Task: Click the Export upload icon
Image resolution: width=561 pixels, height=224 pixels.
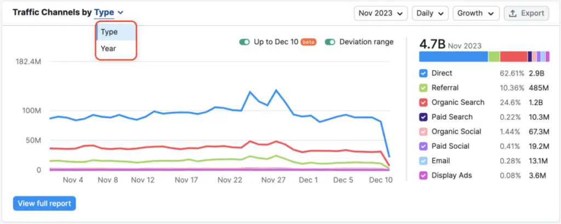Action: (x=513, y=13)
